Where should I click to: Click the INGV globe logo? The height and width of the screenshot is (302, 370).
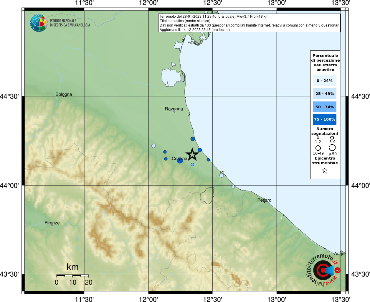[x=39, y=23]
